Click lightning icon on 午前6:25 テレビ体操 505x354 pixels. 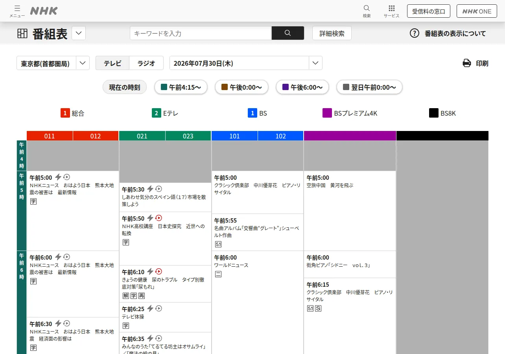[x=150, y=308]
